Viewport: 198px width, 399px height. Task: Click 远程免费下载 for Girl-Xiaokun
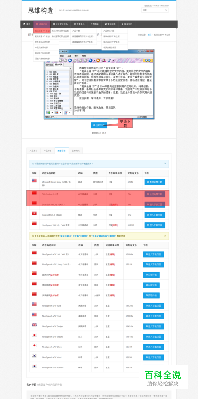154,195
